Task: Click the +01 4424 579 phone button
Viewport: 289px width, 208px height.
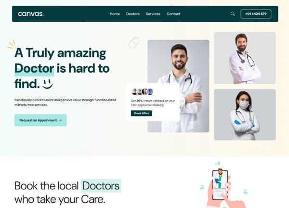Action: coord(256,14)
